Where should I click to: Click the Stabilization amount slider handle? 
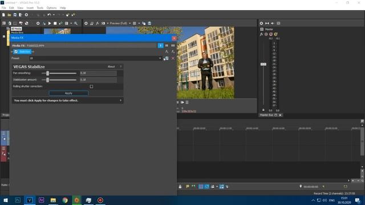coord(47,80)
